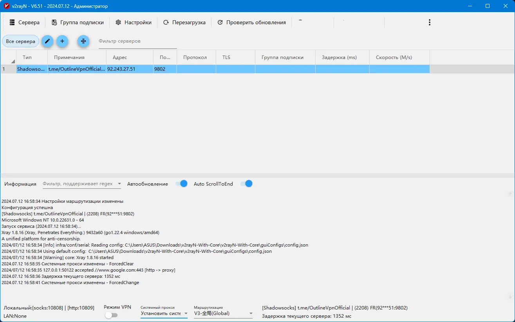Maximize the v2rayN window

point(488,6)
